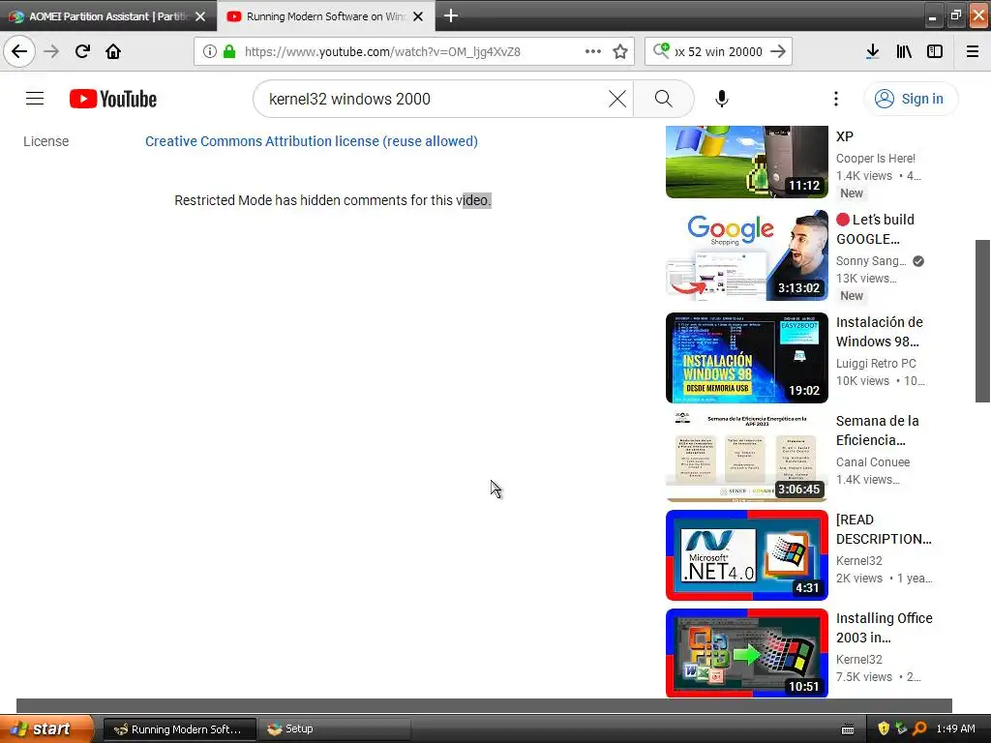Viewport: 991px width, 743px height.
Task: Open page actions three-dot menu
Action: click(593, 51)
